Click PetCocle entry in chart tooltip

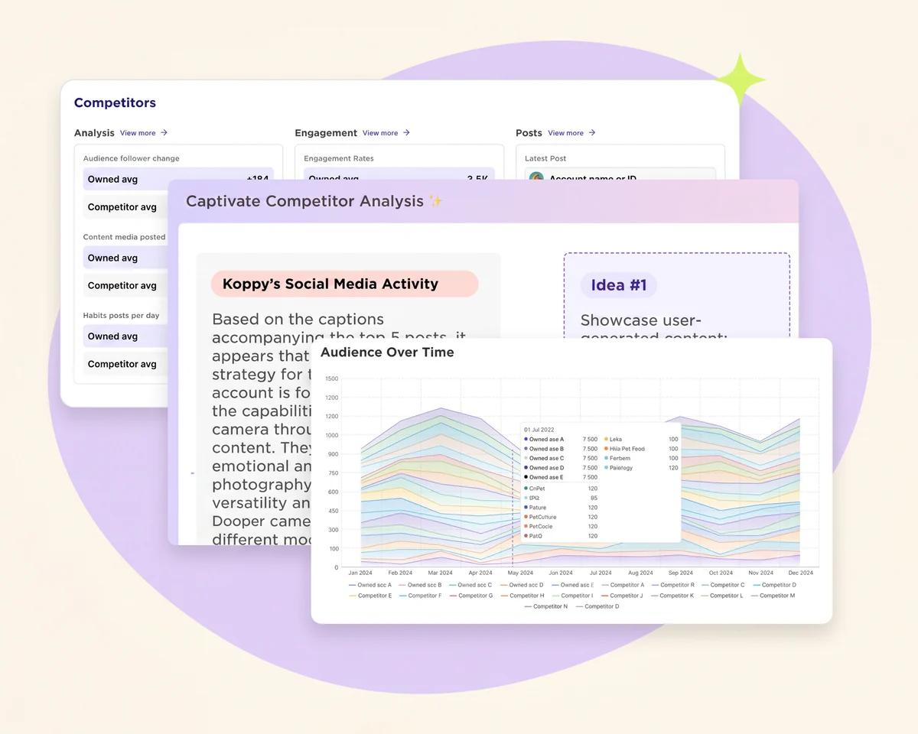click(x=561, y=527)
